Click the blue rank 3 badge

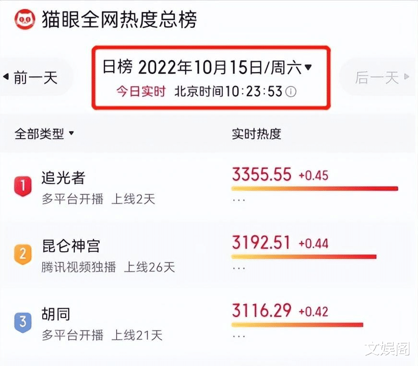click(x=23, y=322)
